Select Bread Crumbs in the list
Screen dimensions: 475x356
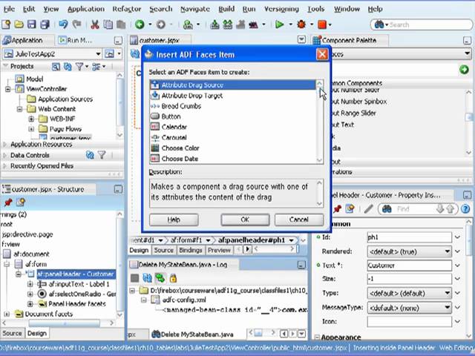(x=232, y=106)
